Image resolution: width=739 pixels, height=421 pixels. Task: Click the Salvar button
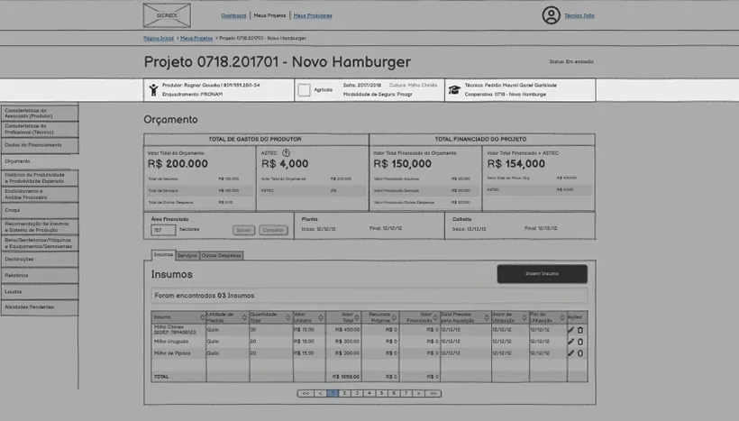coord(243,230)
